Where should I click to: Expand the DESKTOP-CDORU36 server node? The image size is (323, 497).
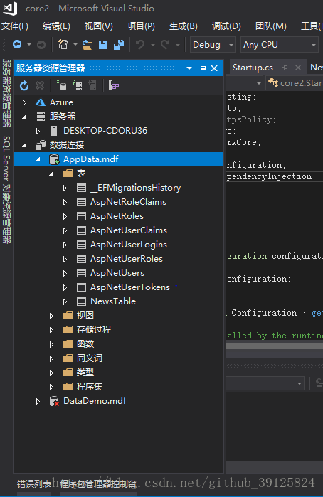38,131
